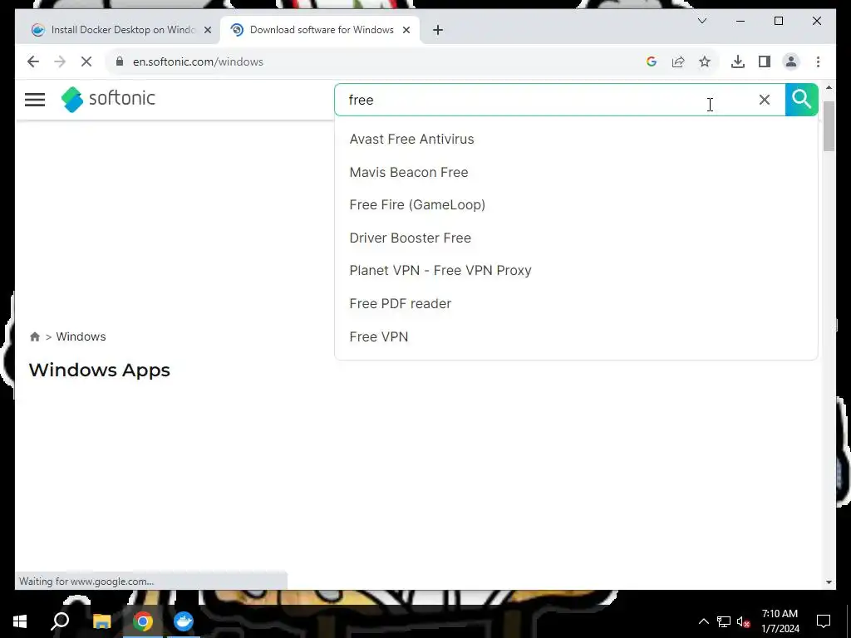Open a new Chrome tab

pos(438,30)
